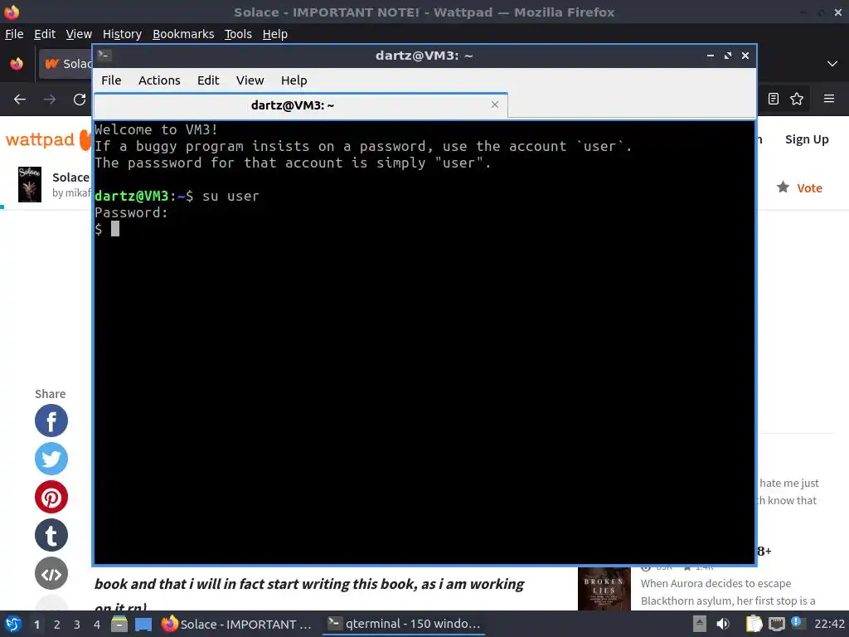The image size is (849, 637).
Task: Toggle Firefox reader view
Action: (x=774, y=99)
